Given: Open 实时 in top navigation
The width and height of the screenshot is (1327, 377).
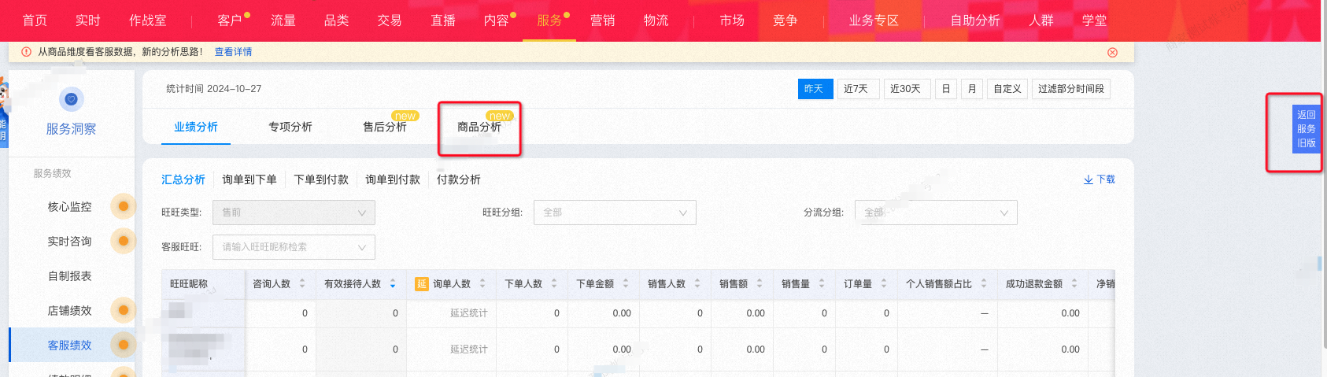Looking at the screenshot, I should click(88, 20).
